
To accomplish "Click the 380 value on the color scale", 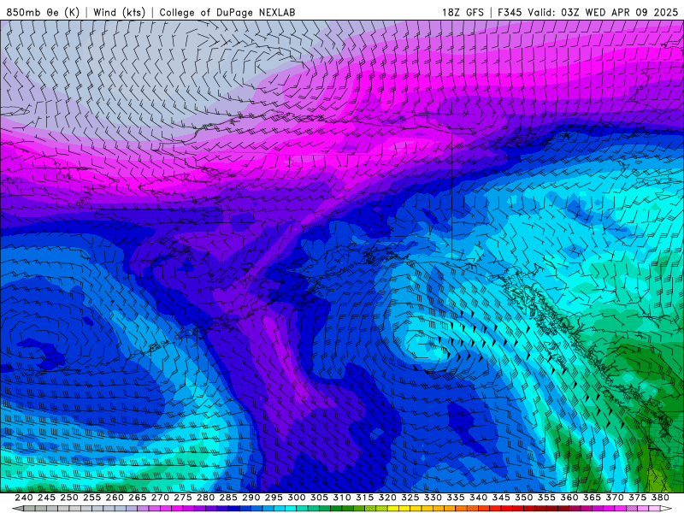I will (660, 498).
